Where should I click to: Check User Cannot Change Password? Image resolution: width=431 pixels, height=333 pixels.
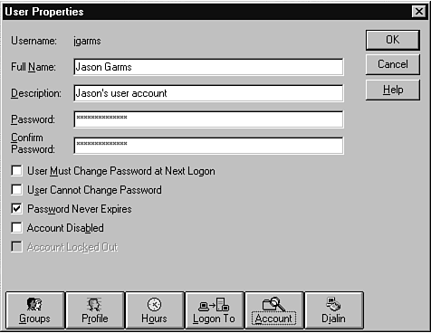[x=16, y=190]
